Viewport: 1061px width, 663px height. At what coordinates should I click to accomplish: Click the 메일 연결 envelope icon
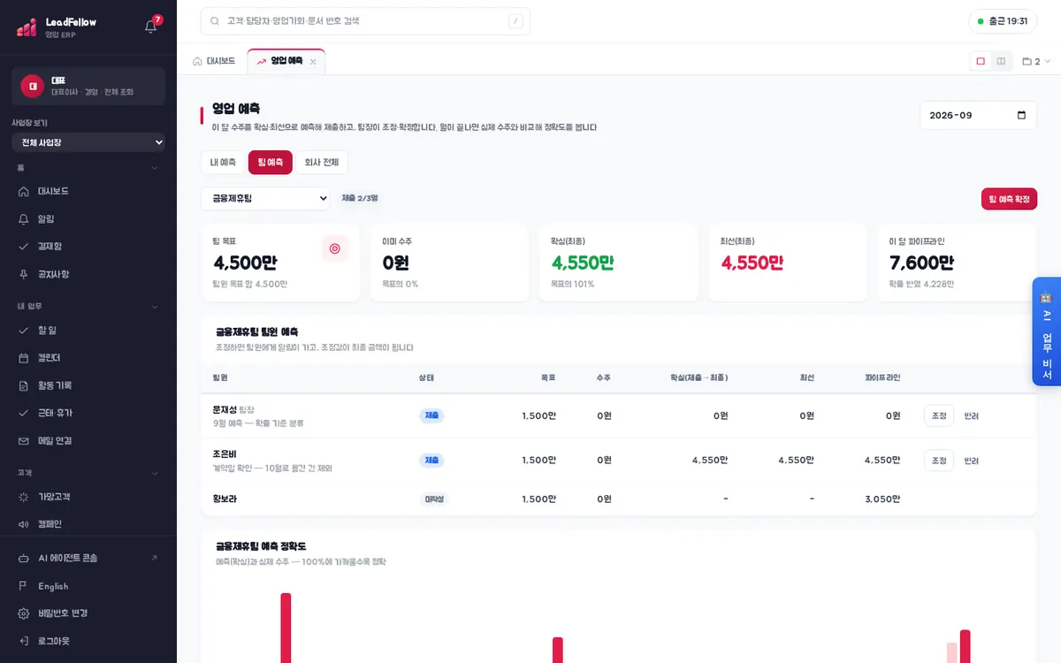click(24, 440)
